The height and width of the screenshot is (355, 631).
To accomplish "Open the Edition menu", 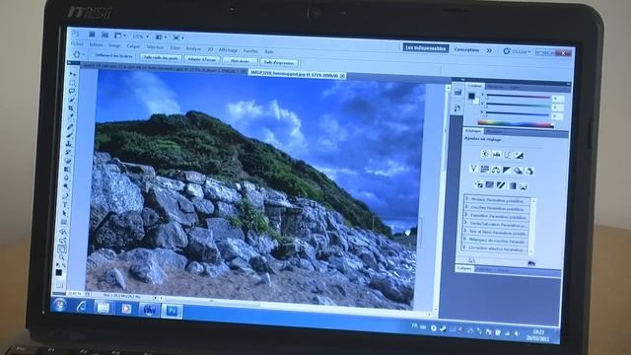I will pyautogui.click(x=96, y=44).
